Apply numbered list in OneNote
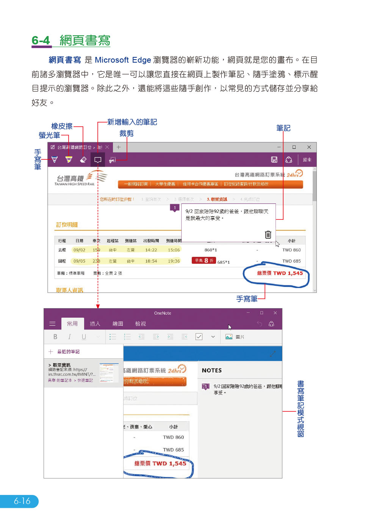 click(x=127, y=337)
